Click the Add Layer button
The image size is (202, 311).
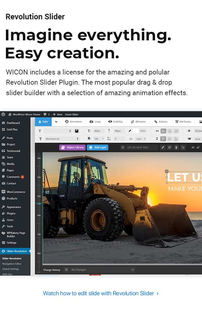pyautogui.click(x=97, y=147)
